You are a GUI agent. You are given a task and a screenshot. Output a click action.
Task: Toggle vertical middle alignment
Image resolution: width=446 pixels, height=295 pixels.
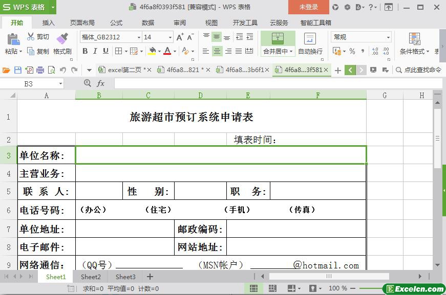point(217,36)
